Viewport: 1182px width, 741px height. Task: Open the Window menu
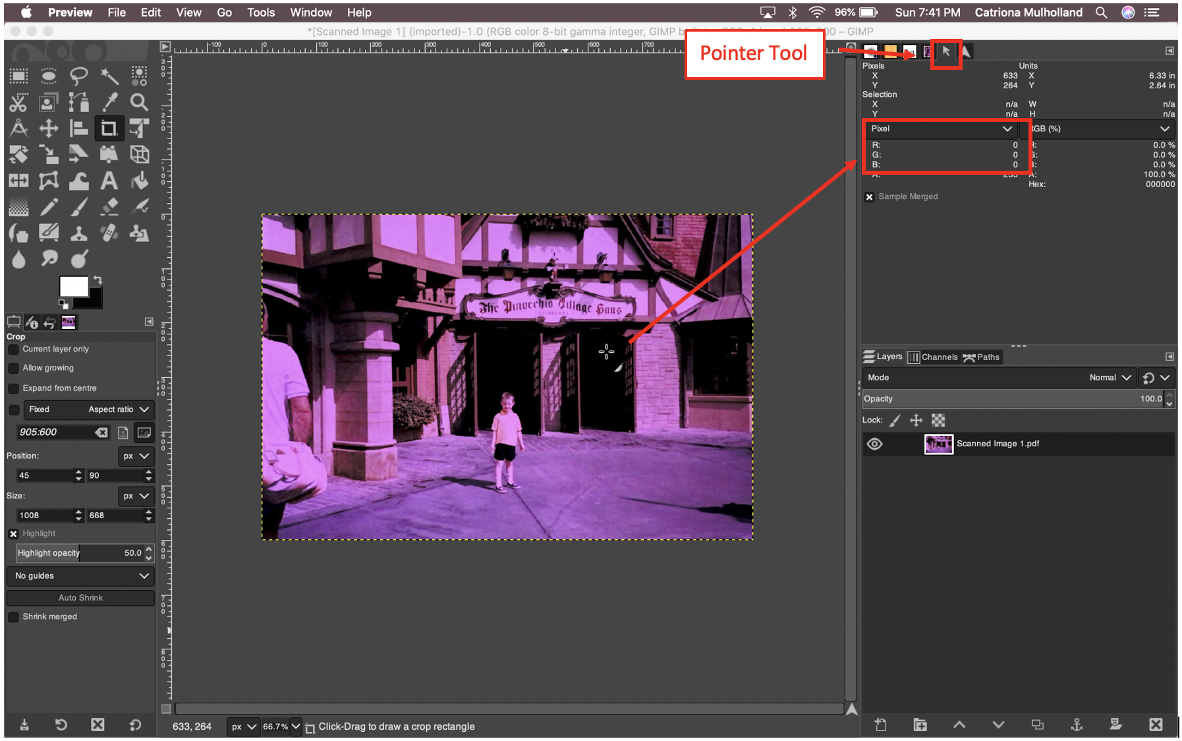[x=311, y=13]
